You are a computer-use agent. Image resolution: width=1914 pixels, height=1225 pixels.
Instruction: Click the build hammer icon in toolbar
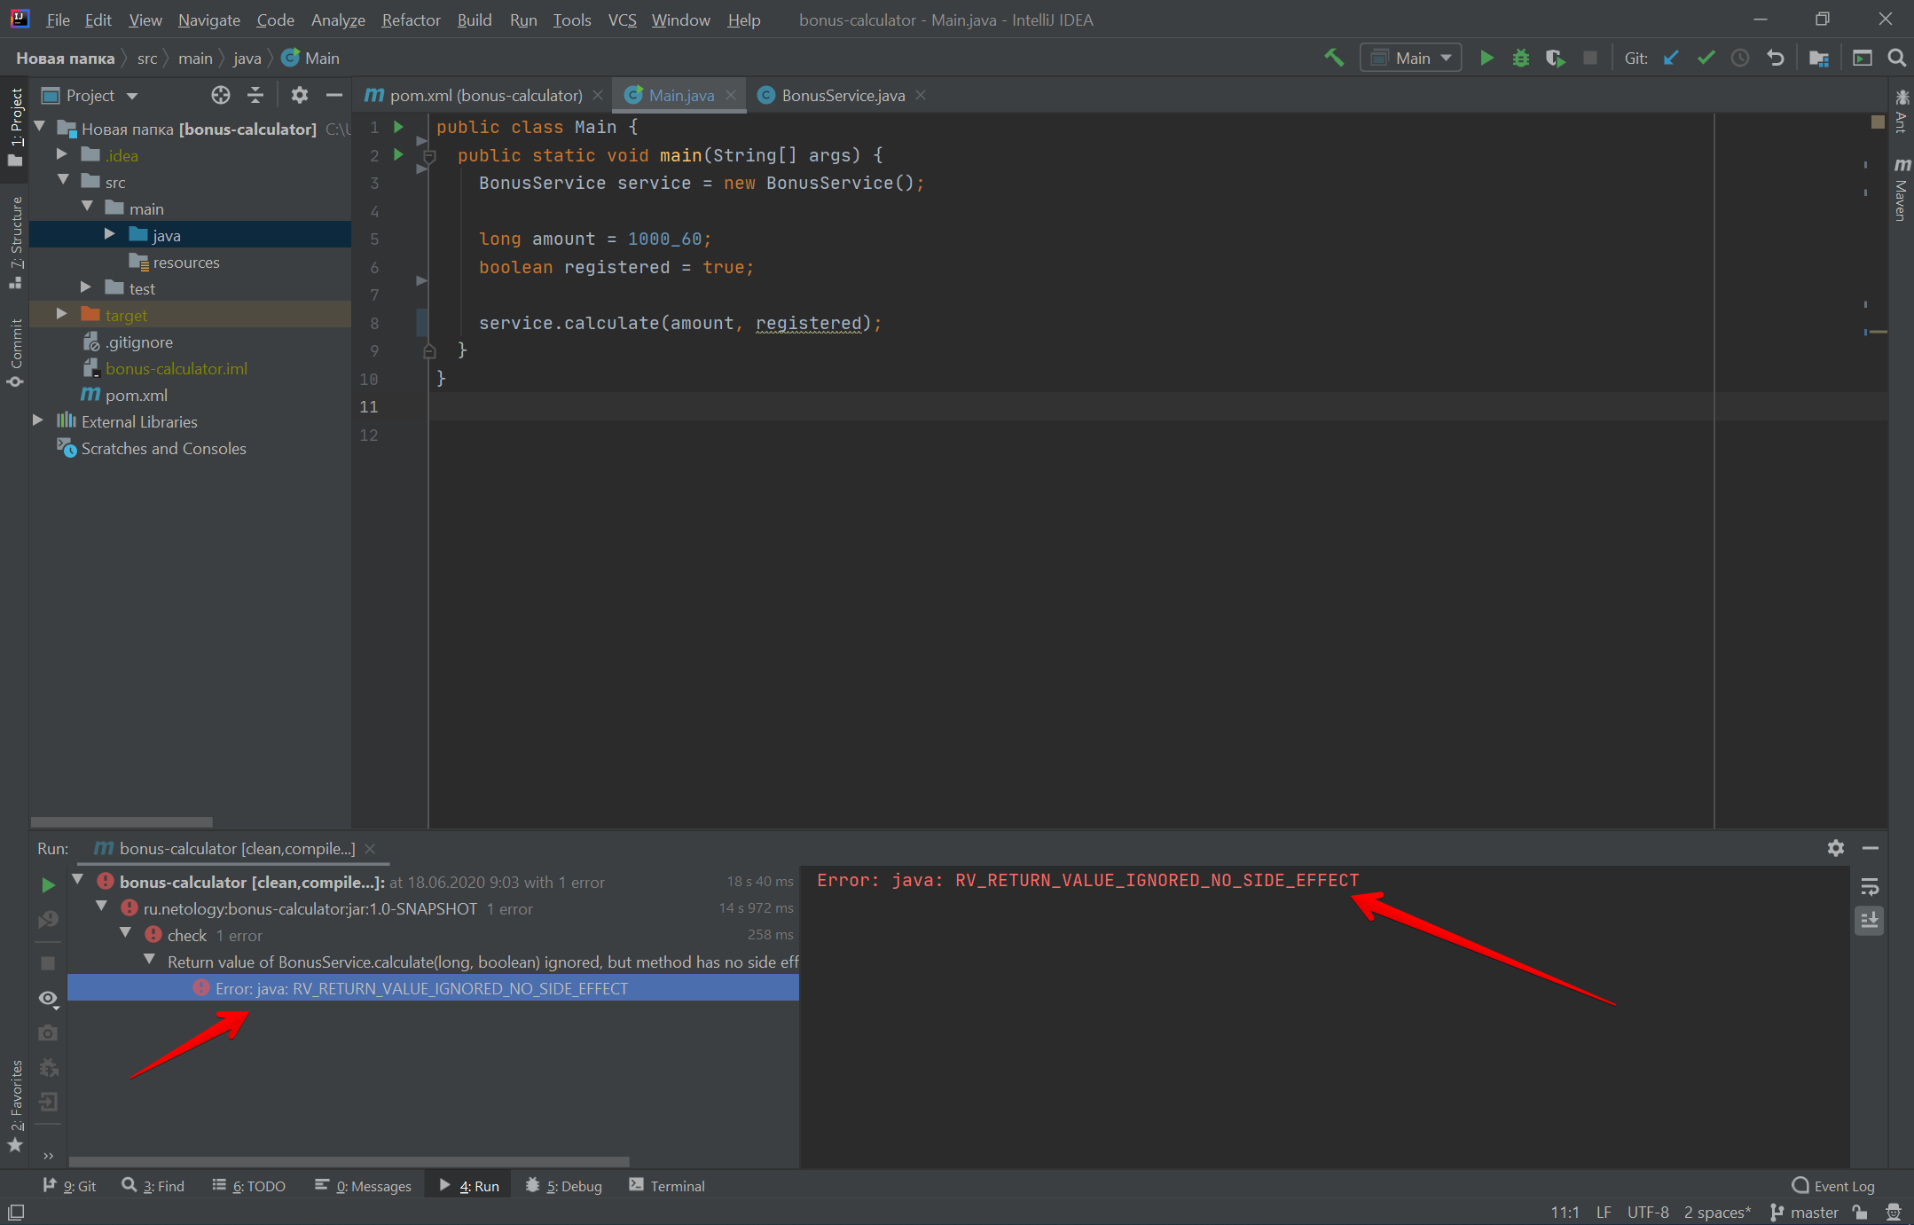(x=1335, y=57)
